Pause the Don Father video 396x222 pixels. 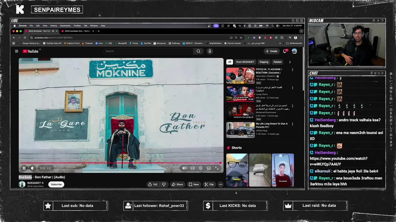coord(24,168)
